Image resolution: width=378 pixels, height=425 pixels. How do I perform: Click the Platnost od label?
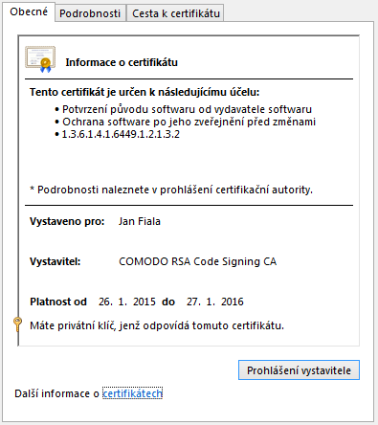tap(58, 302)
